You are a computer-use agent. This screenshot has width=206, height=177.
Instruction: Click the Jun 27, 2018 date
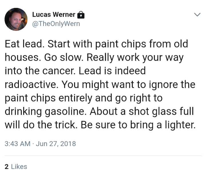point(56,144)
